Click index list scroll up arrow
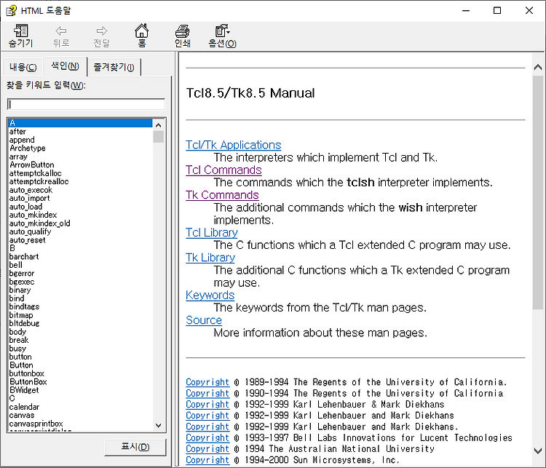Image resolution: width=546 pixels, height=468 pixels. [159, 125]
